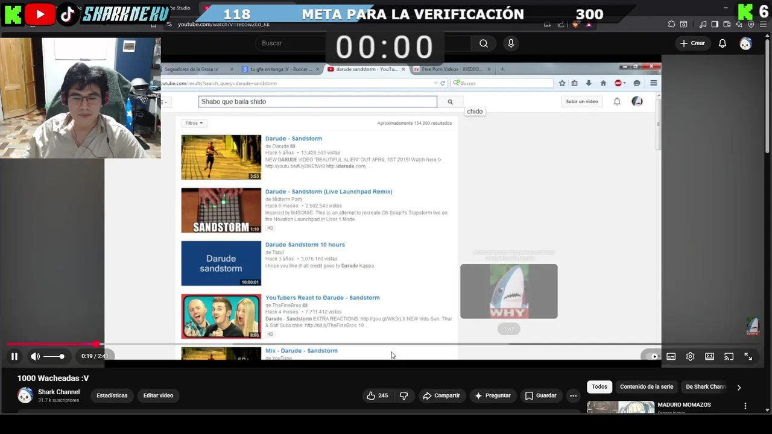Screen dimensions: 772x434
Task: Open the Brave VPN shield icon
Action: click(x=751, y=25)
